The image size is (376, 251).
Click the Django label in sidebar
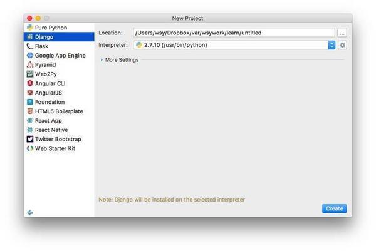point(44,37)
